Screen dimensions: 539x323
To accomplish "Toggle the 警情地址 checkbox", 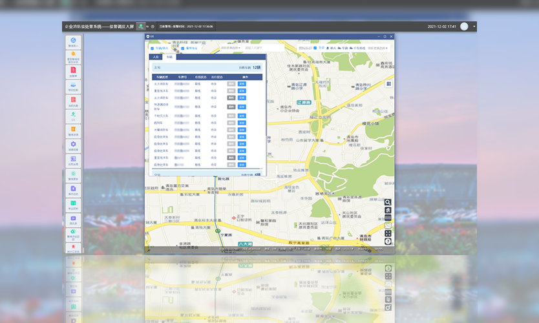I will tap(182, 48).
